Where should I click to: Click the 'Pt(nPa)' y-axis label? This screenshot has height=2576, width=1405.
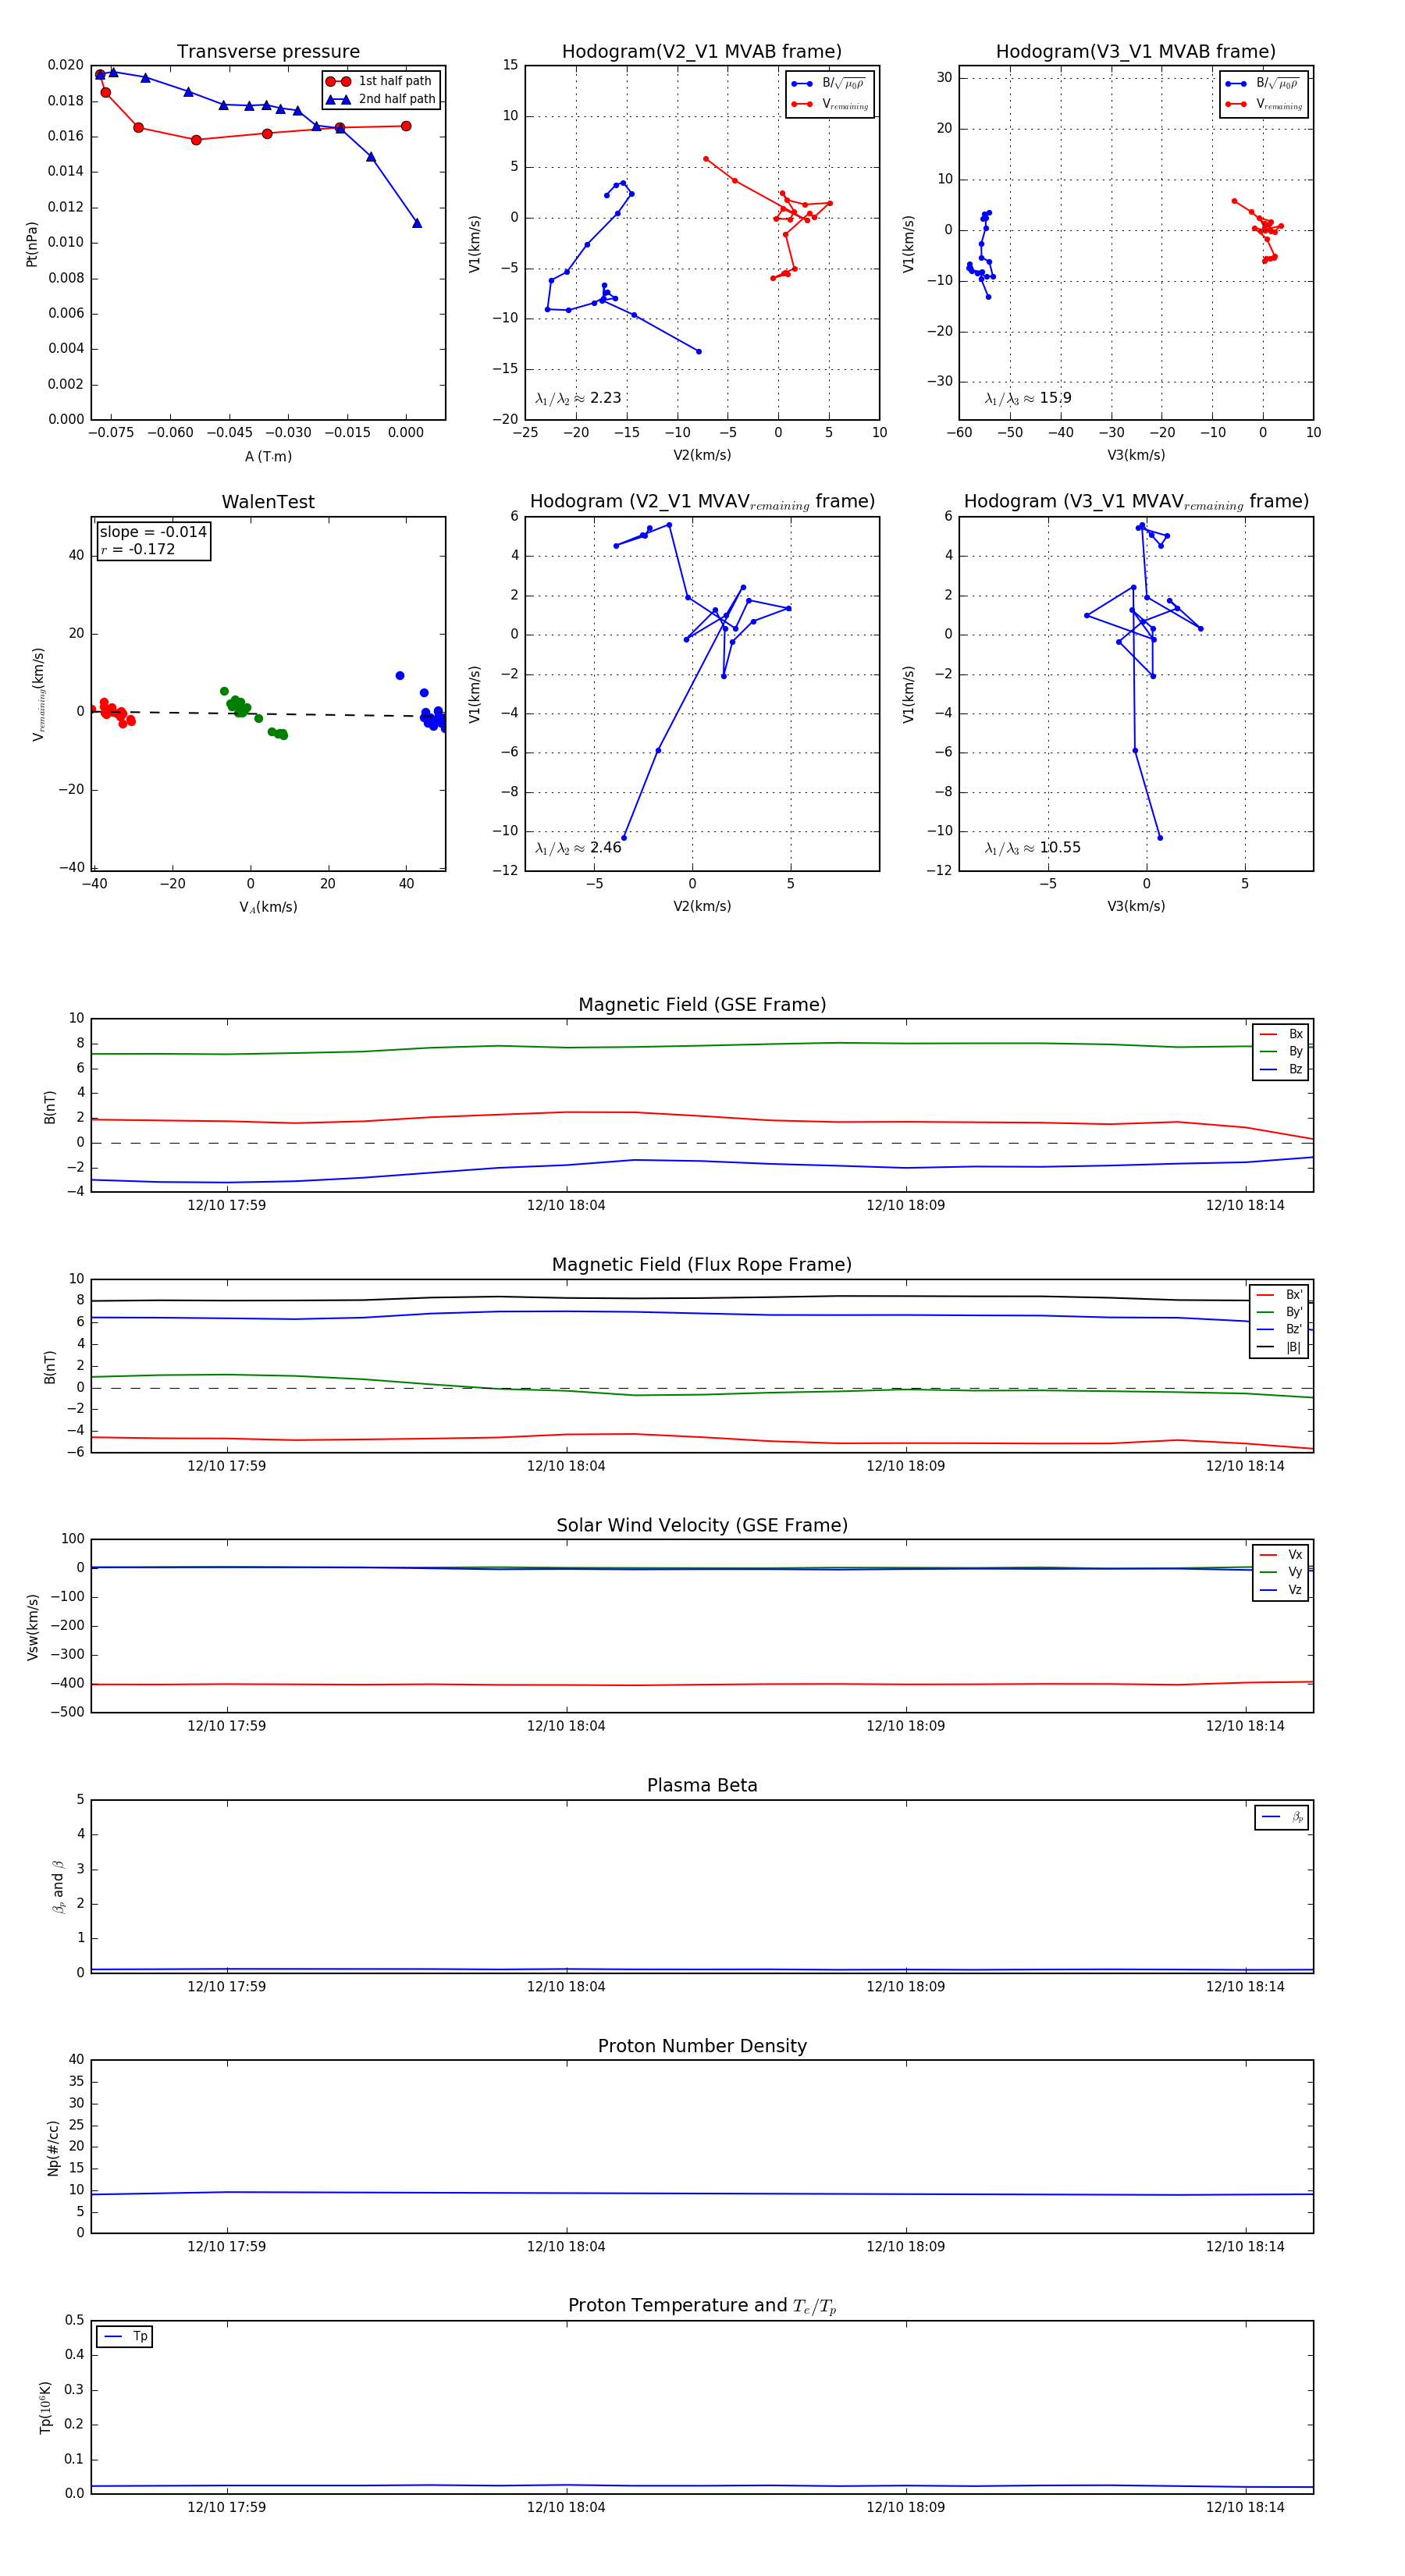(31, 244)
